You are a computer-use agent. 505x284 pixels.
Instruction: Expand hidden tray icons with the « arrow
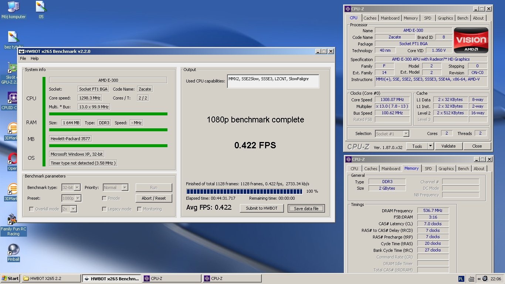tap(479, 279)
